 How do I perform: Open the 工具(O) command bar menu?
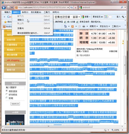(116, 26)
